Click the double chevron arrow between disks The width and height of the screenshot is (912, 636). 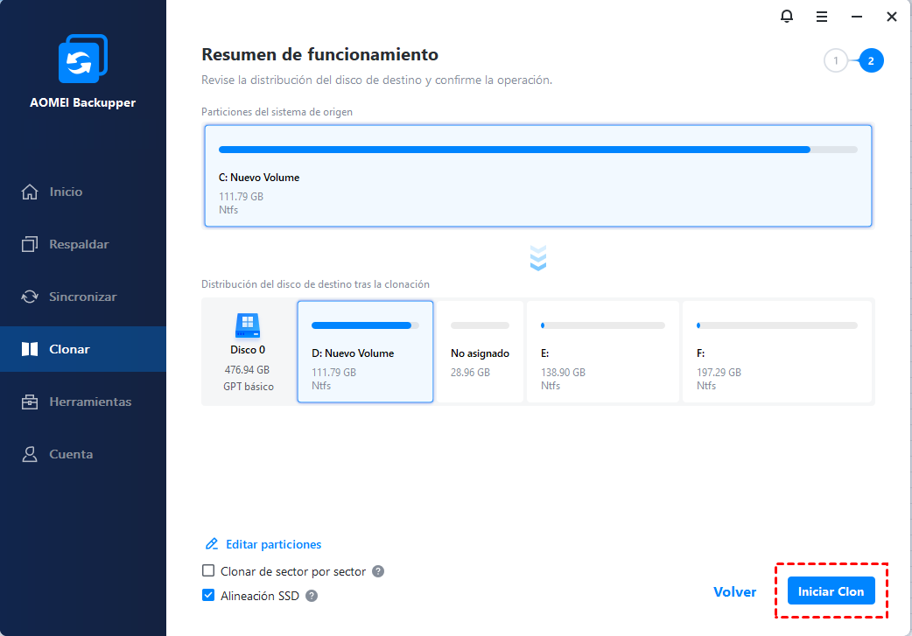coord(538,258)
